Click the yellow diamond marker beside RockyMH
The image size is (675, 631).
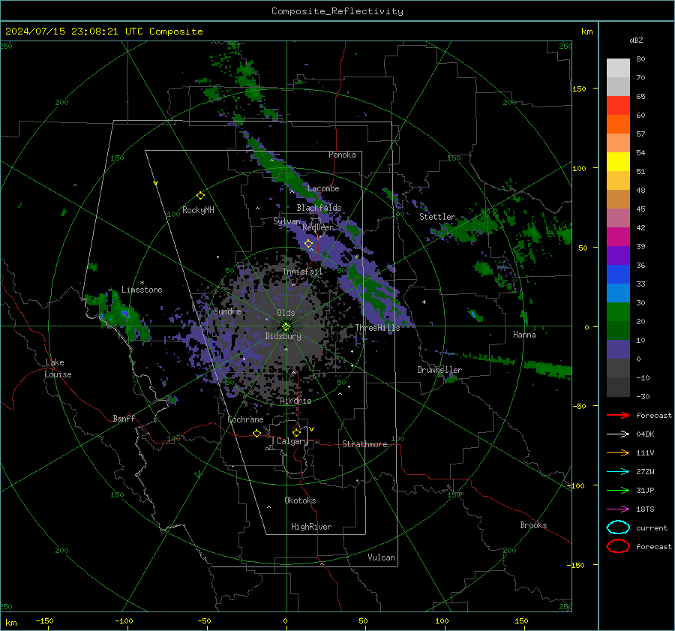click(x=200, y=196)
